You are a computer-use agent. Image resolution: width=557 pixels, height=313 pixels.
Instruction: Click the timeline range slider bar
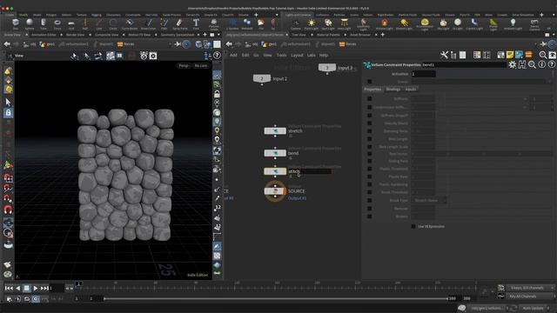pos(276,299)
